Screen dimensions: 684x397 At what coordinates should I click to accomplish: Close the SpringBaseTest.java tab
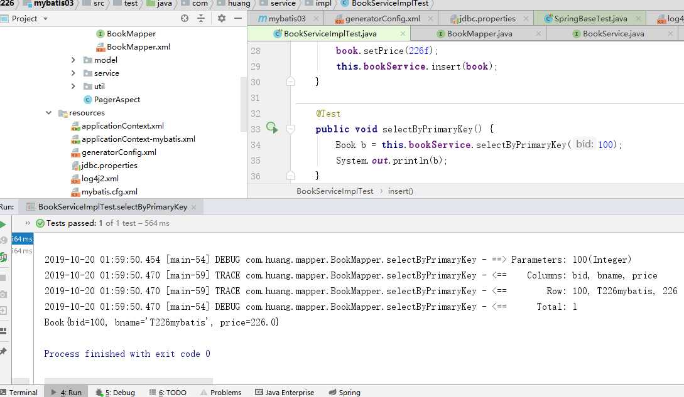coord(638,18)
